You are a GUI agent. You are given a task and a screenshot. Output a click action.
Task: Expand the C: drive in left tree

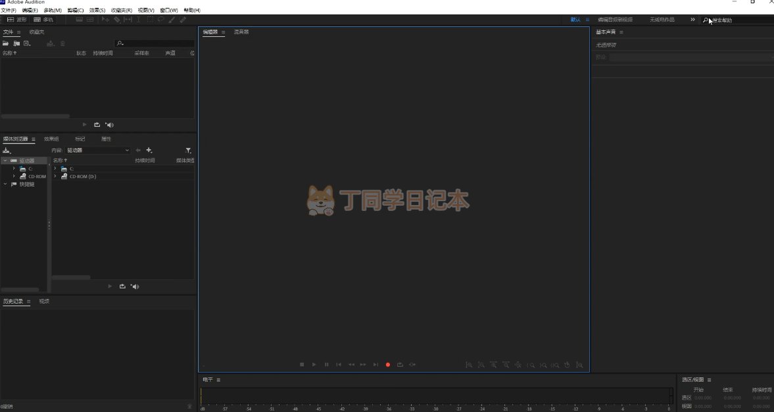[14, 168]
